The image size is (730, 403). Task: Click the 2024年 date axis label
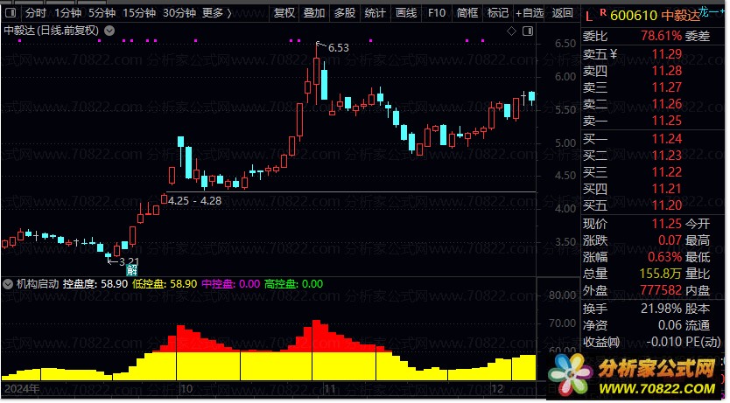coord(22,389)
